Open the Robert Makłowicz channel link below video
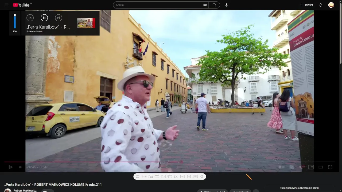This screenshot has height=192, width=342. click(25, 190)
